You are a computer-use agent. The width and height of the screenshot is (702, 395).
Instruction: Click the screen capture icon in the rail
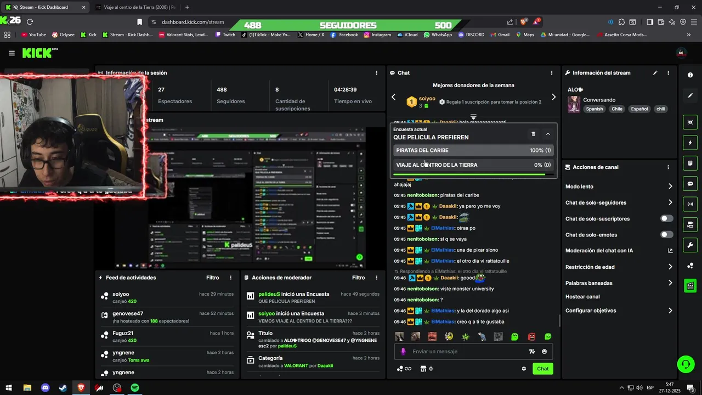(x=690, y=122)
